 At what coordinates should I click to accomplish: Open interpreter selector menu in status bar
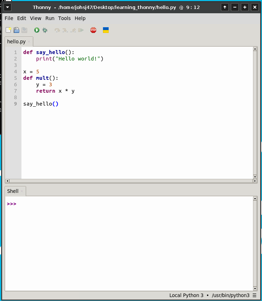click(254, 295)
